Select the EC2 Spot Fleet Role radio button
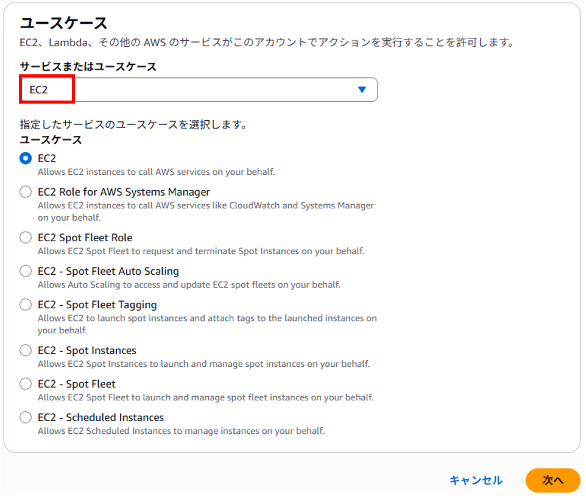586x496 pixels. 26,238
